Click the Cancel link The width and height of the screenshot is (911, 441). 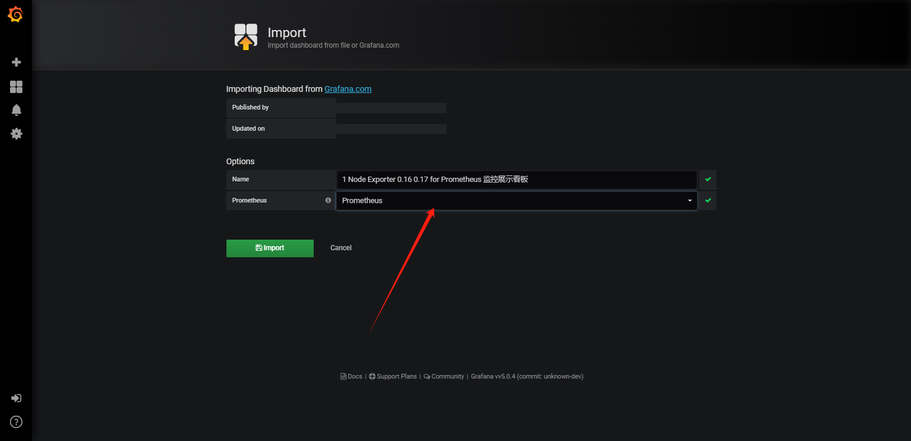341,248
